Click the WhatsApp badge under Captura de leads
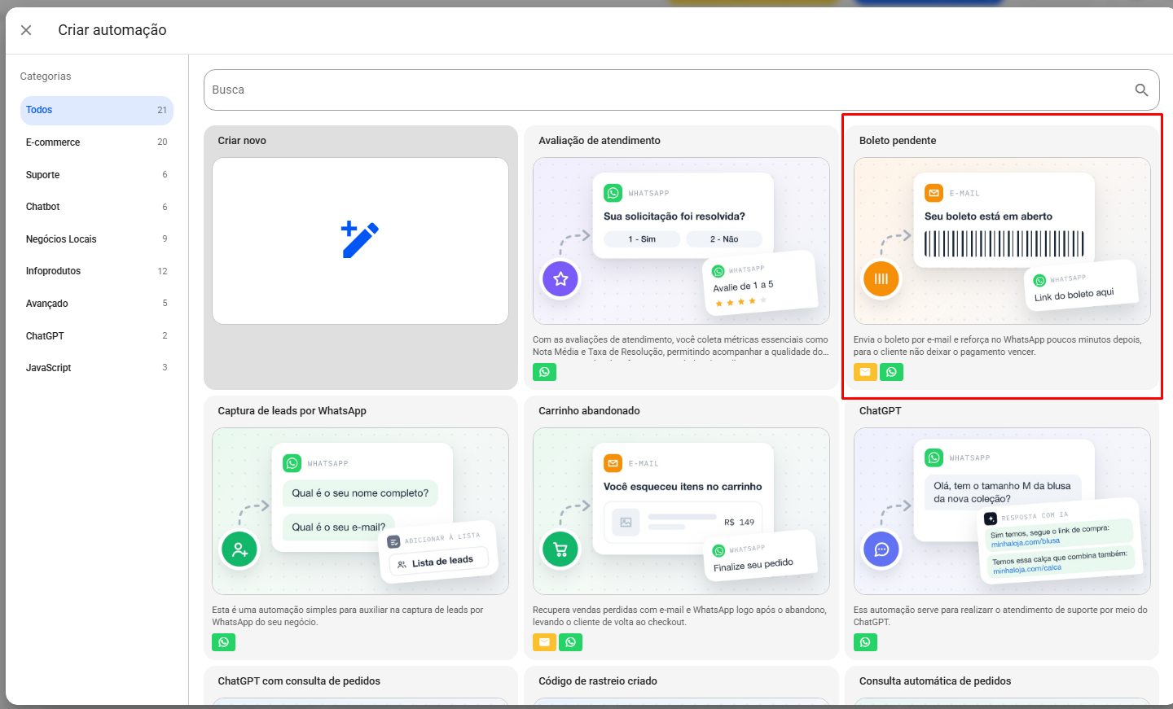 pyautogui.click(x=223, y=642)
